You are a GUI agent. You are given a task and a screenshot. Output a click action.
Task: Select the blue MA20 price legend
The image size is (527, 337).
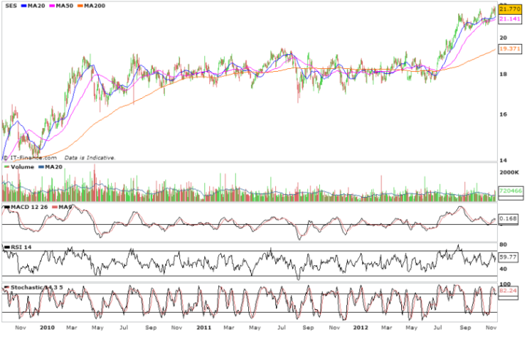click(33, 6)
